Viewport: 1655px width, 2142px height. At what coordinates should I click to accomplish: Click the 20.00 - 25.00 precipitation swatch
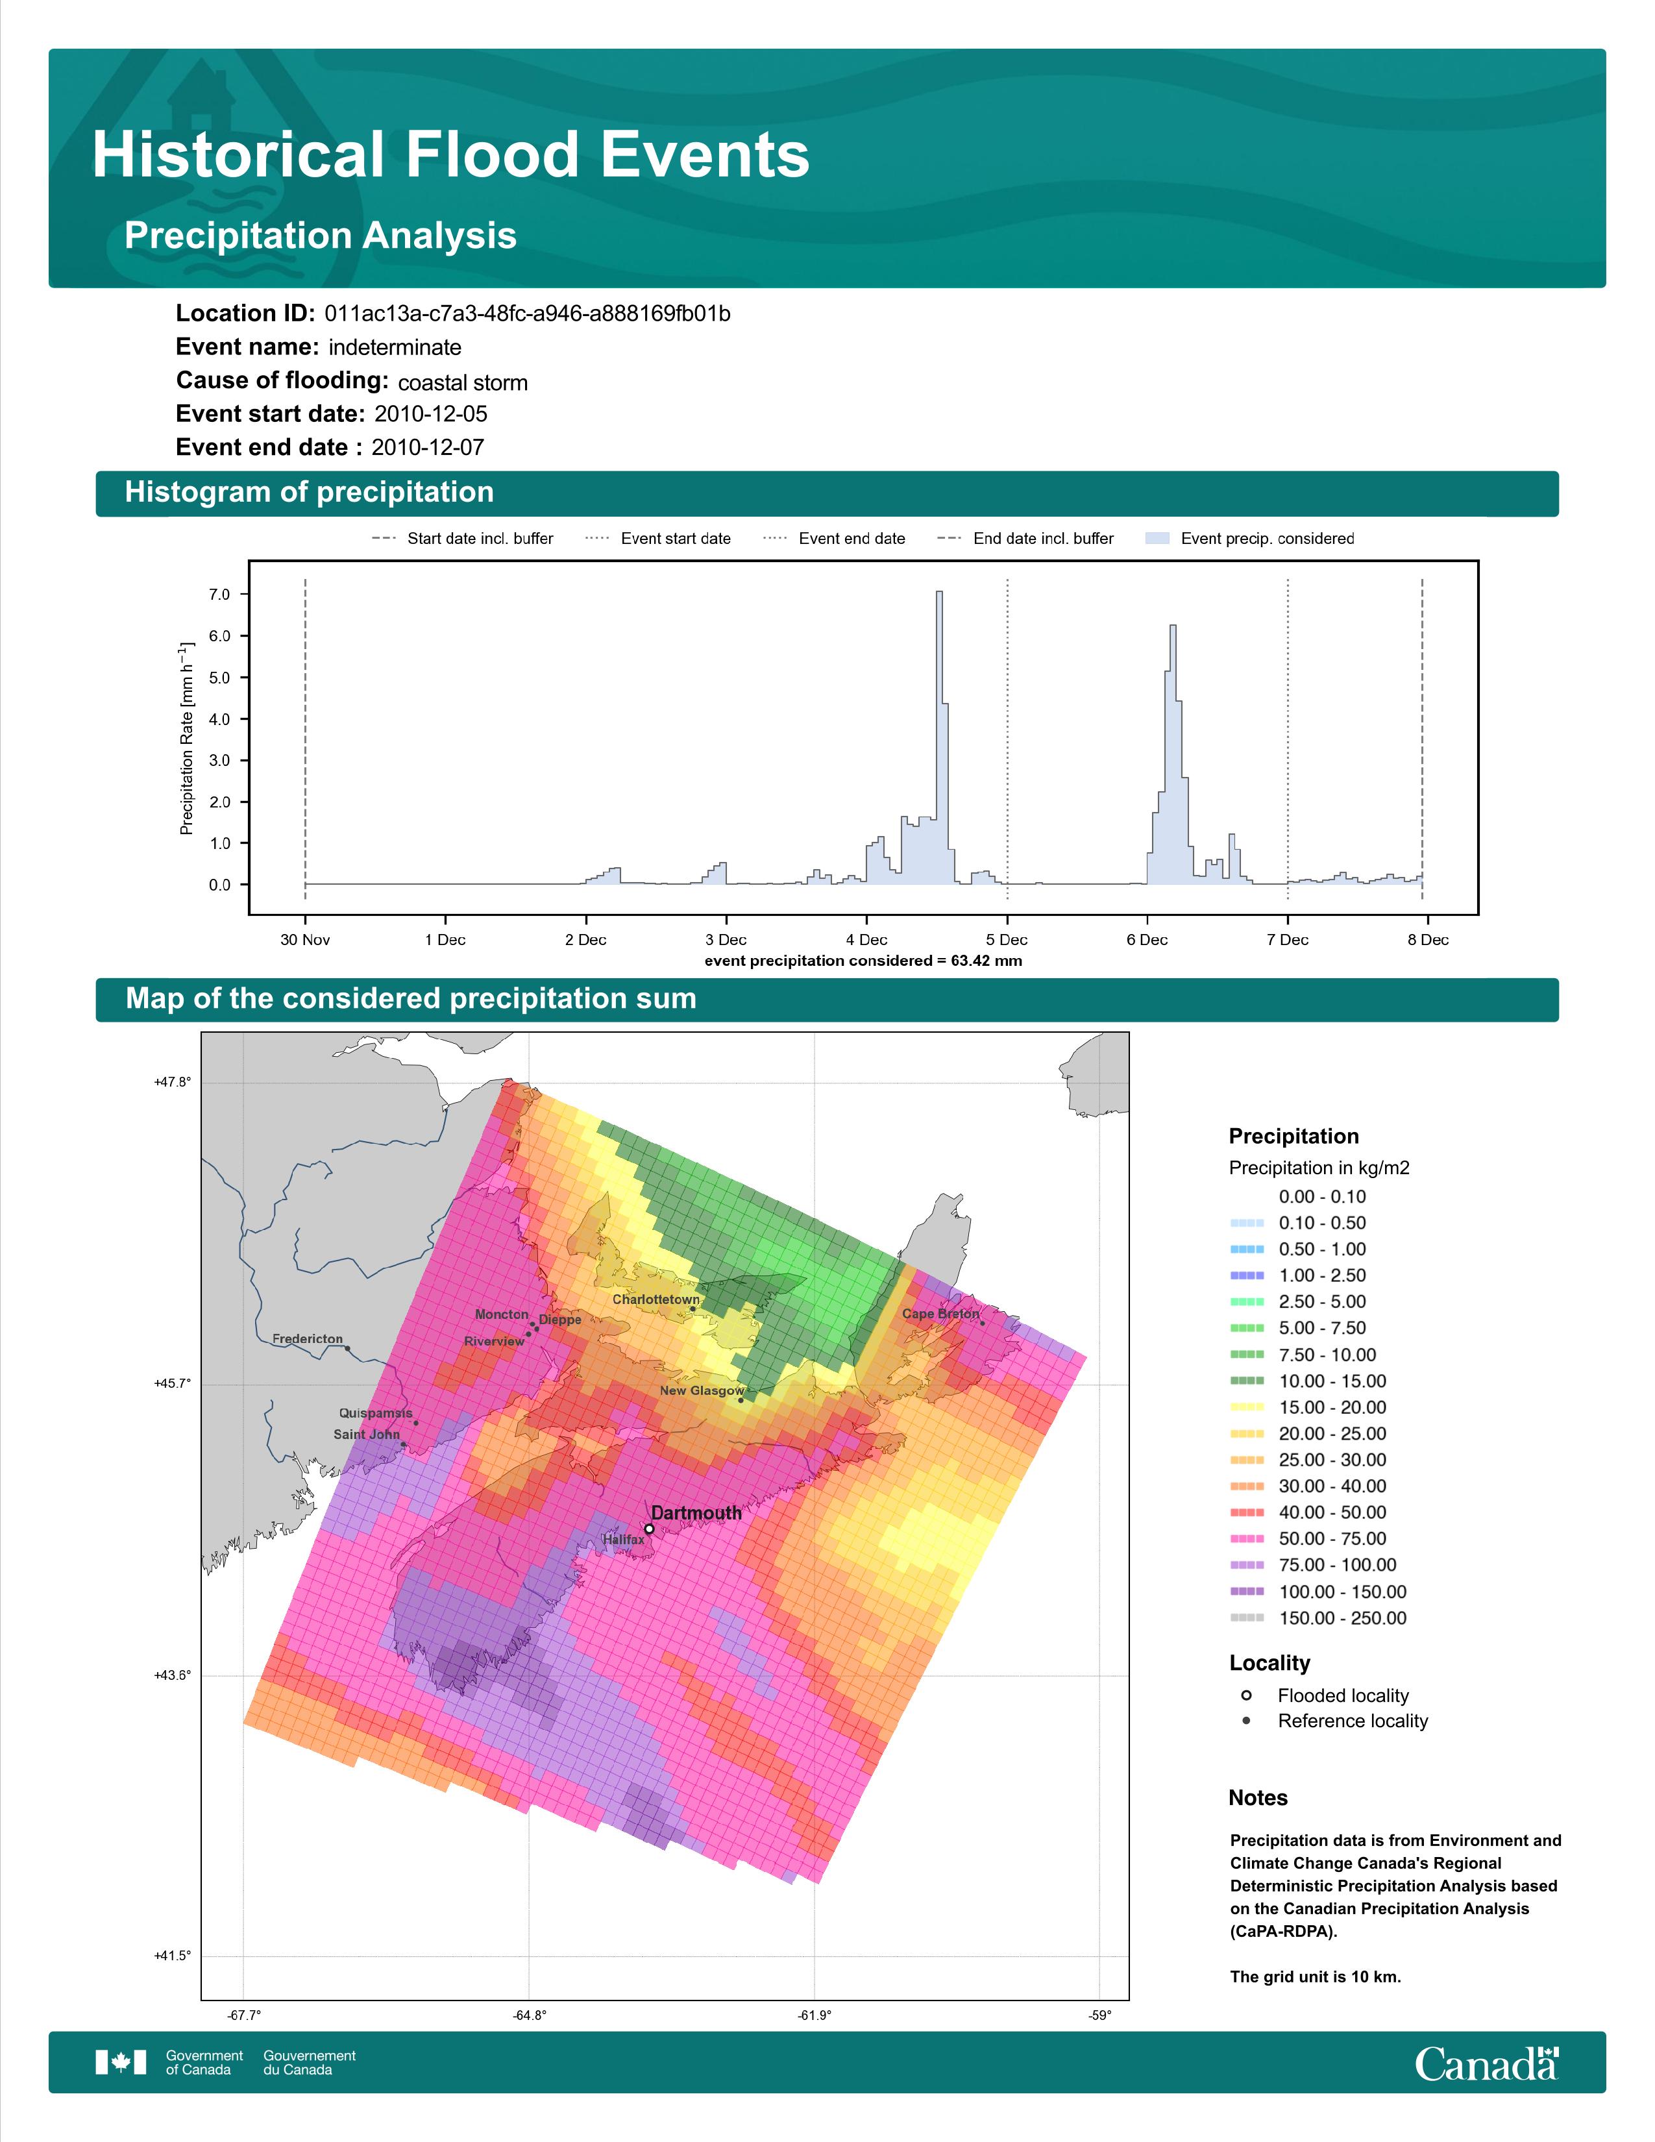point(1247,1434)
